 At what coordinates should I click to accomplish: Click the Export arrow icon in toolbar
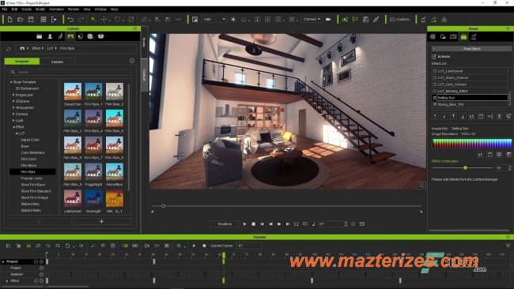[x=54, y=20]
